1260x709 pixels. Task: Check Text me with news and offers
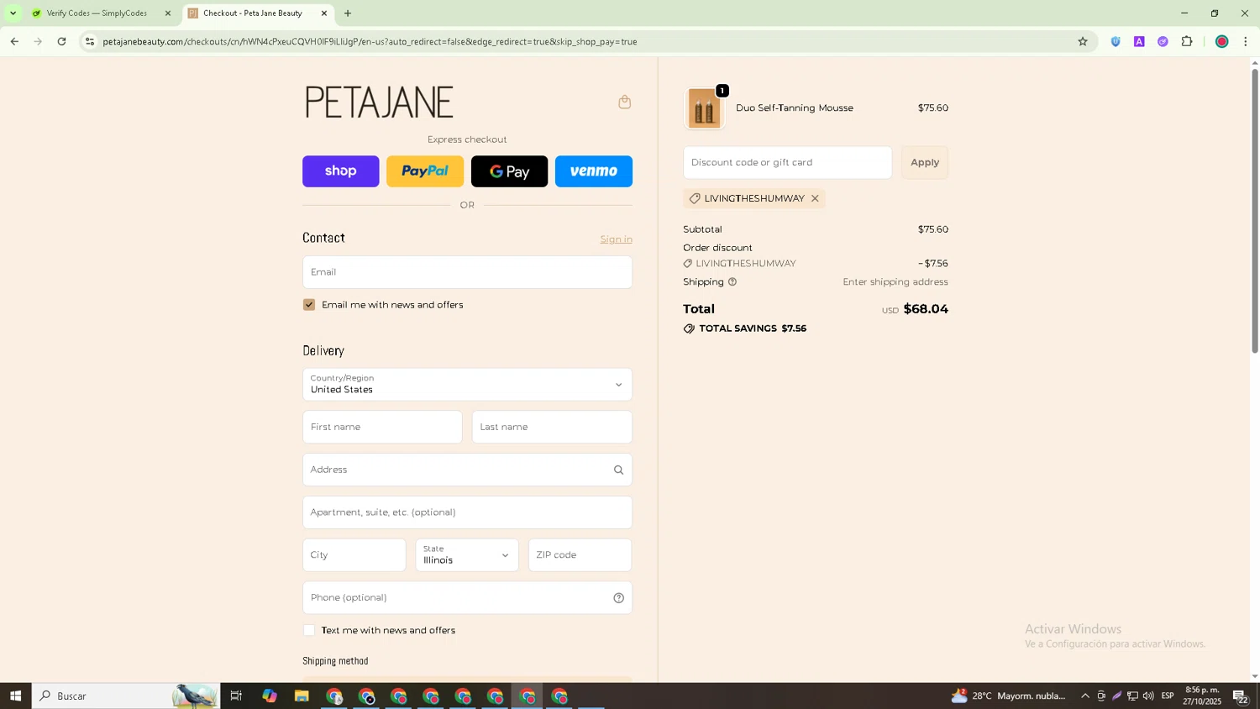click(x=309, y=630)
